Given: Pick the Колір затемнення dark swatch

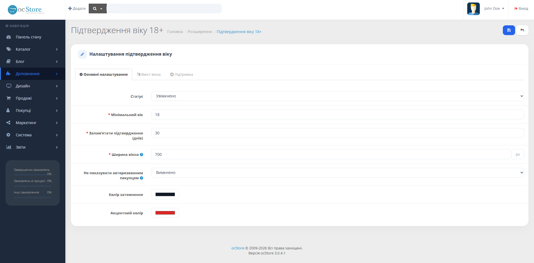Looking at the screenshot, I should coord(165,195).
